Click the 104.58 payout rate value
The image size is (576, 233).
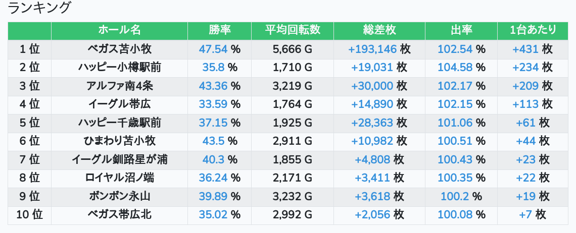[x=455, y=68]
